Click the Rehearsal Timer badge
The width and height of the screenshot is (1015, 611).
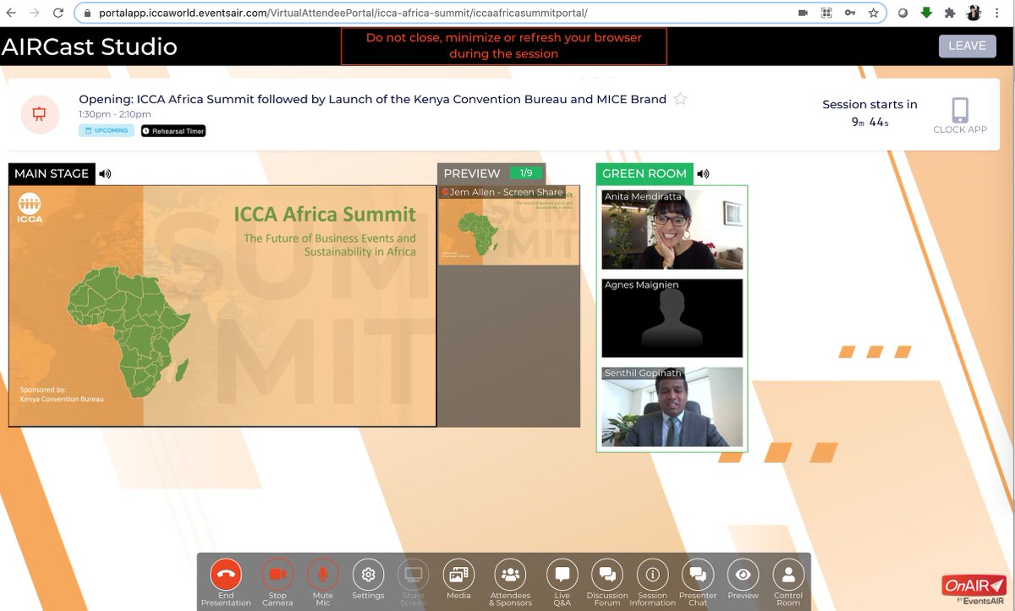point(173,131)
